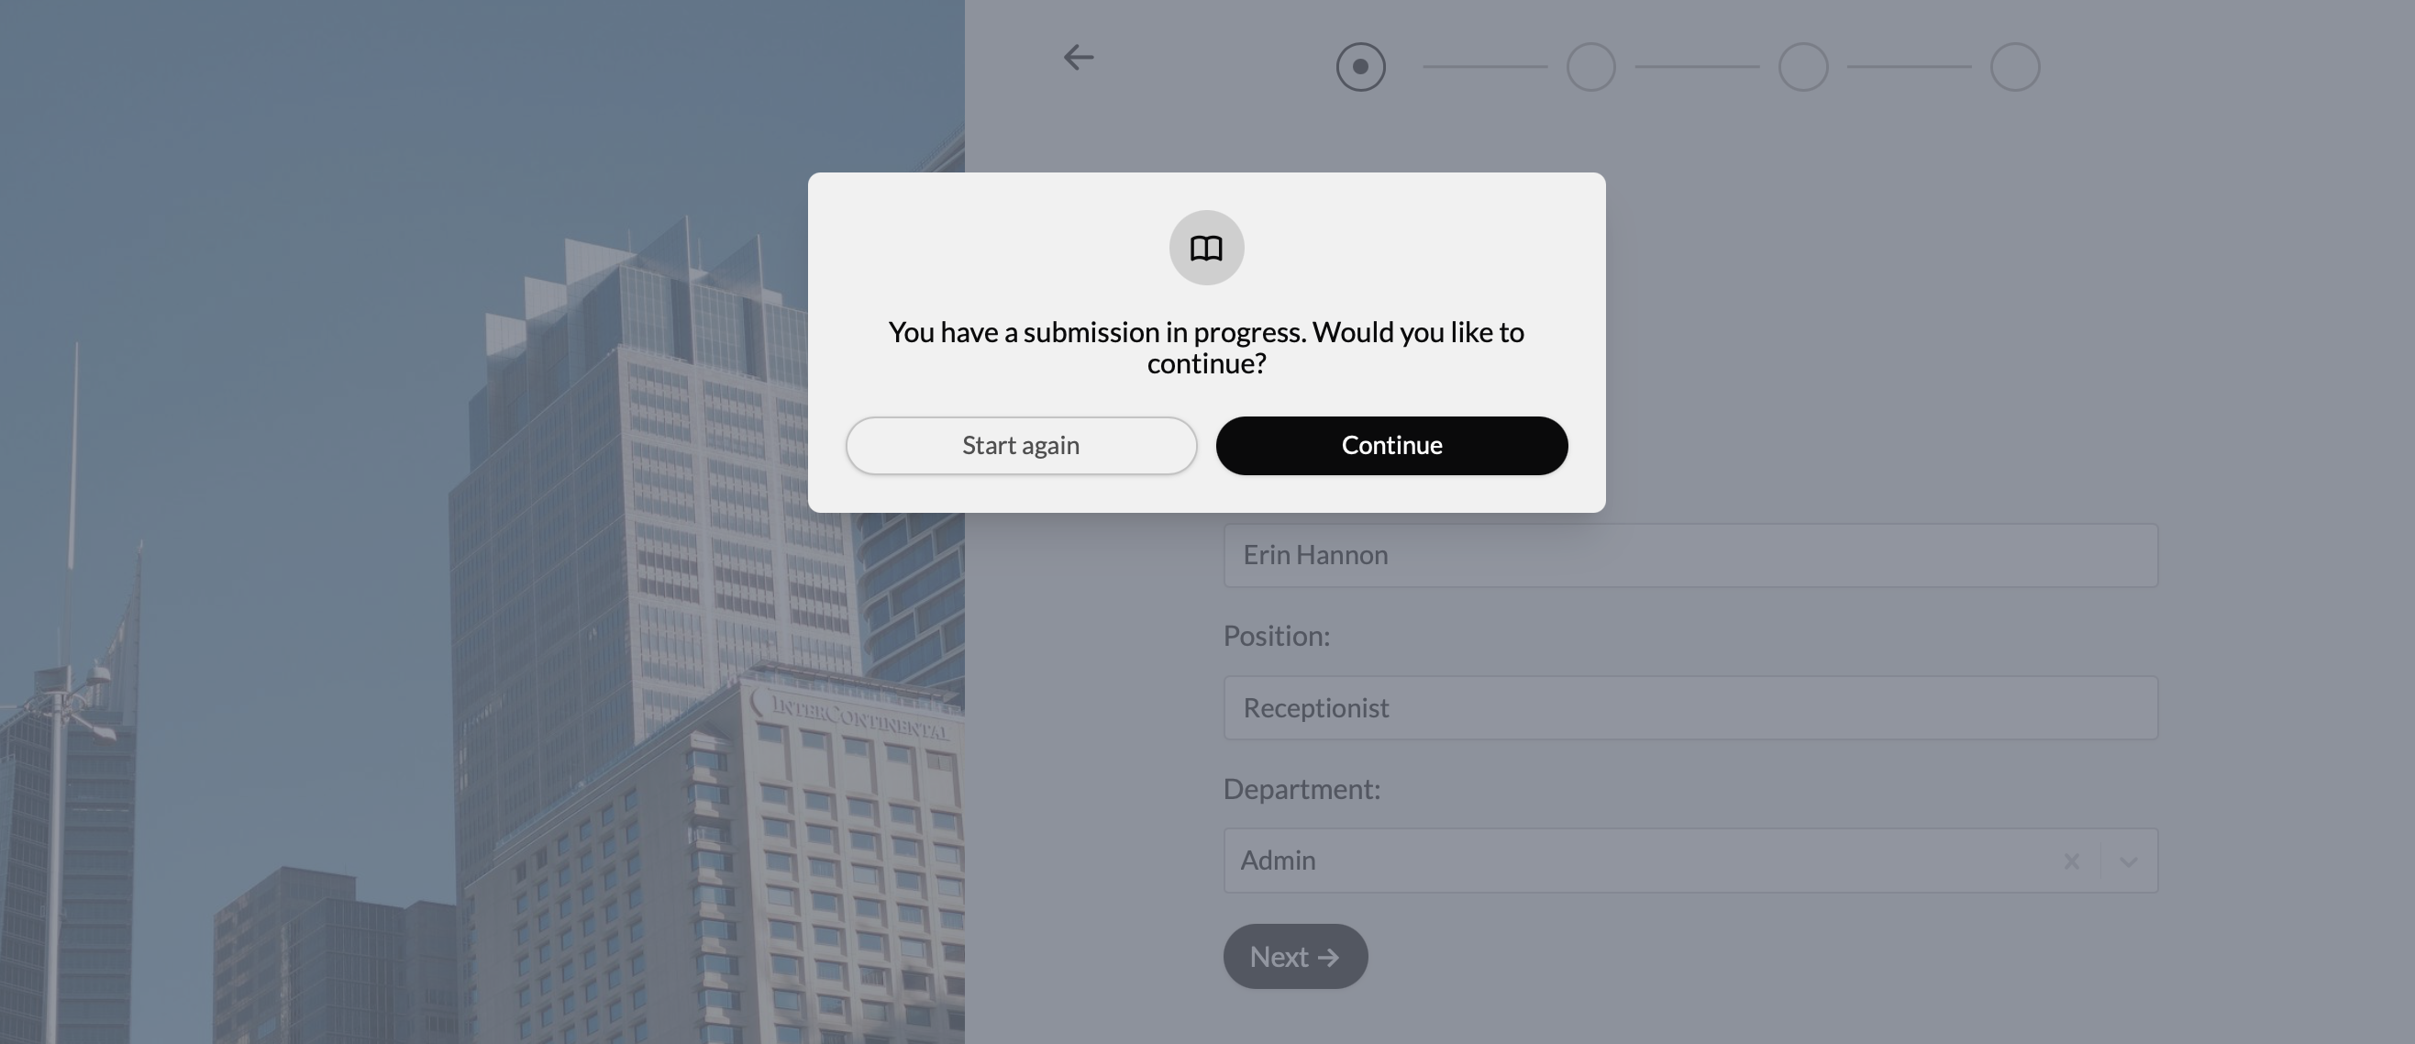This screenshot has width=2415, height=1044.
Task: Click the submission in progress message text
Action: pyautogui.click(x=1206, y=347)
